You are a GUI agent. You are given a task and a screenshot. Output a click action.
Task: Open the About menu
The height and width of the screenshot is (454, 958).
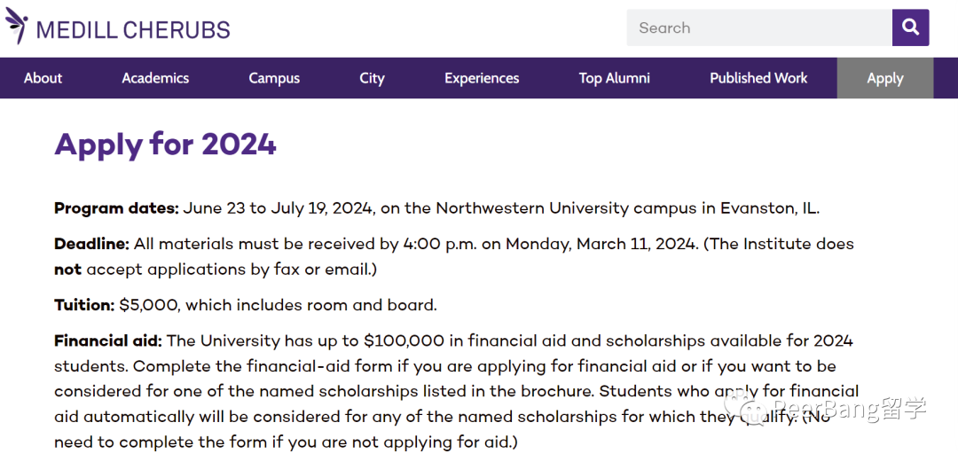point(43,78)
